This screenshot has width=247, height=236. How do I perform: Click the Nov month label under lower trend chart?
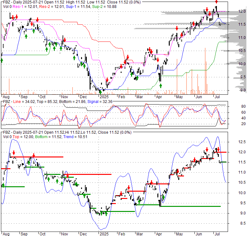pos(64,234)
